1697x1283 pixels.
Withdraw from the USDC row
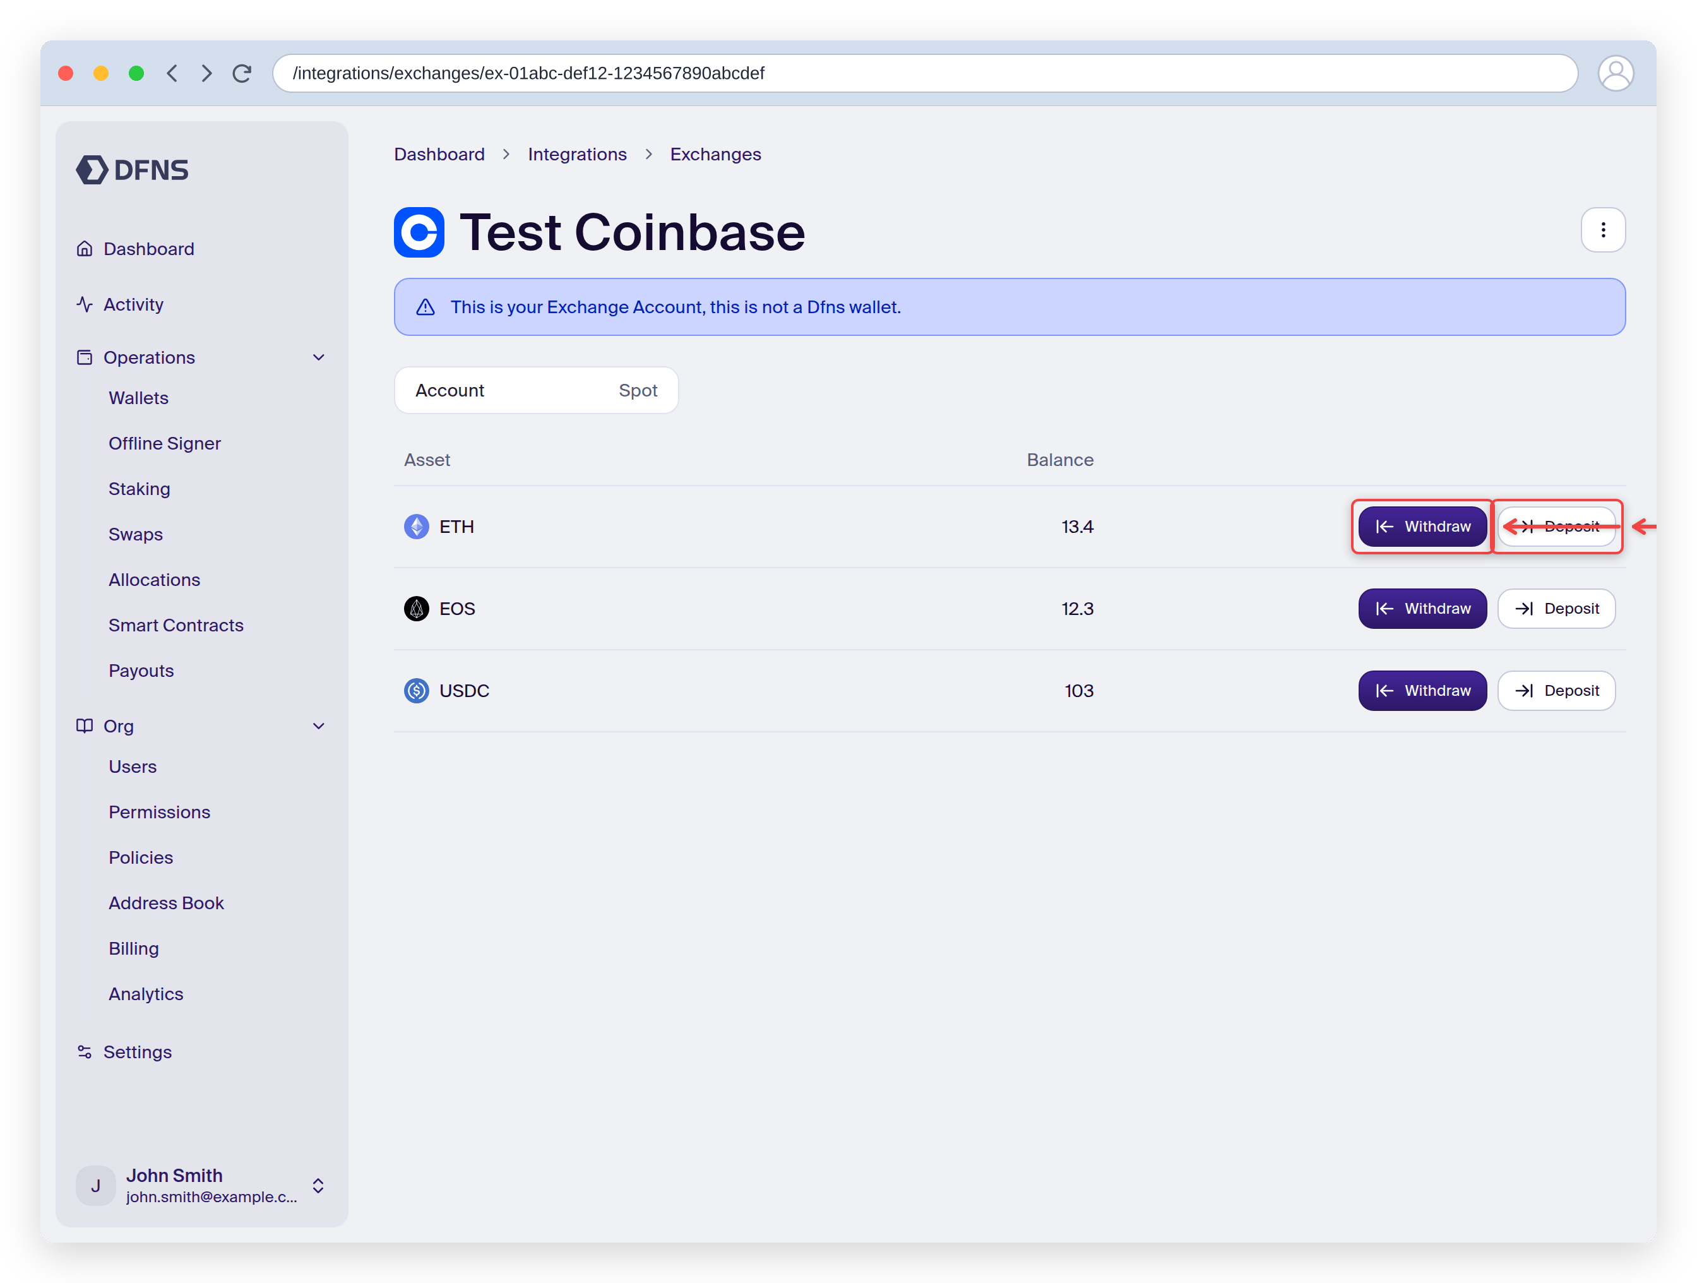click(x=1422, y=691)
